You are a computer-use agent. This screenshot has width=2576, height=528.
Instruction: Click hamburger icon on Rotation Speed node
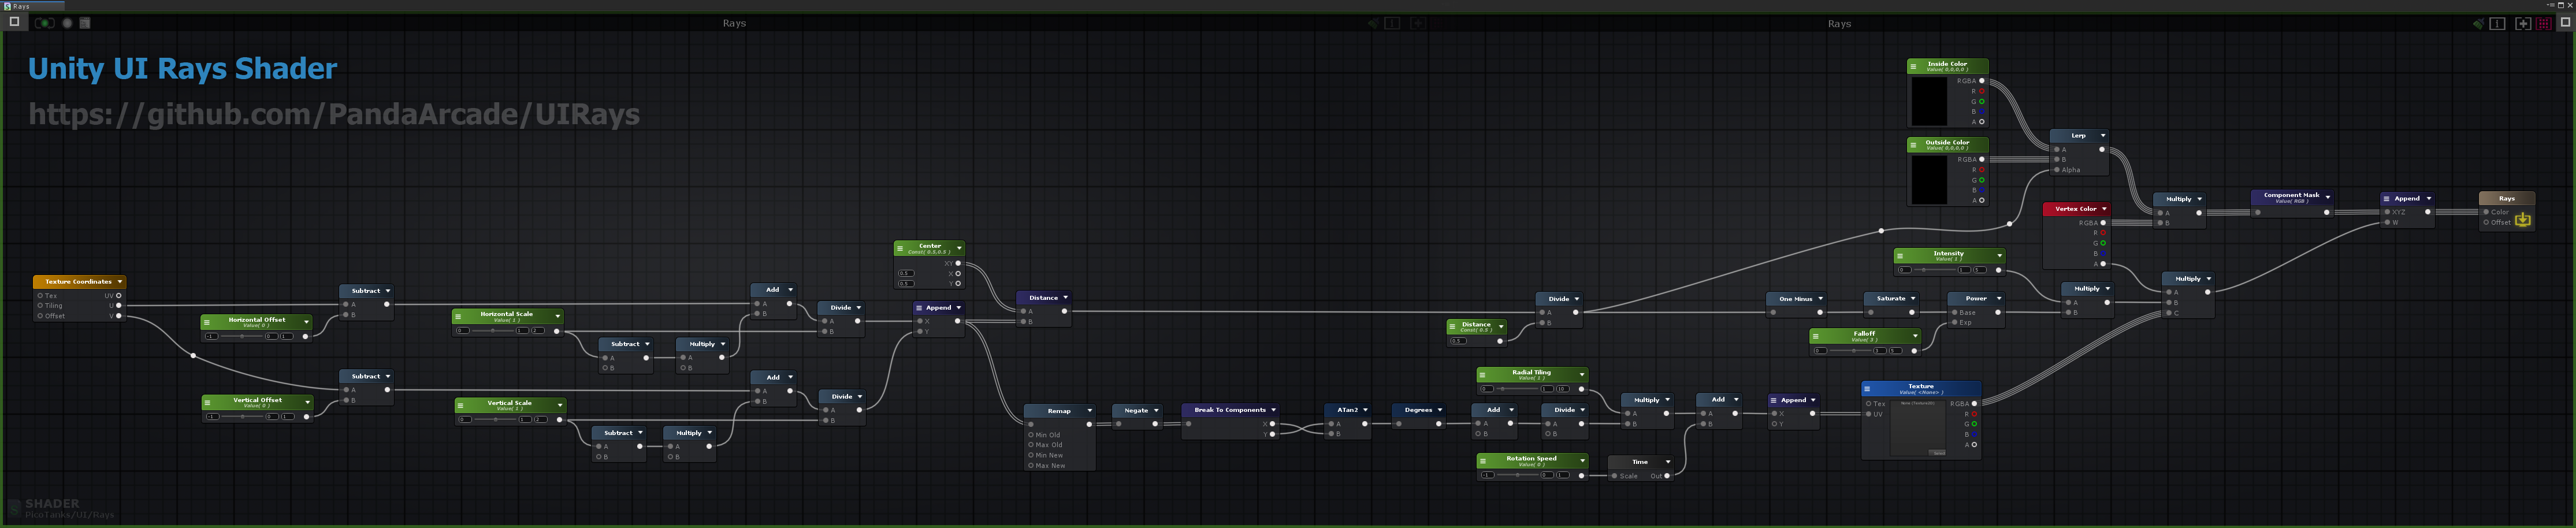pyautogui.click(x=1483, y=461)
